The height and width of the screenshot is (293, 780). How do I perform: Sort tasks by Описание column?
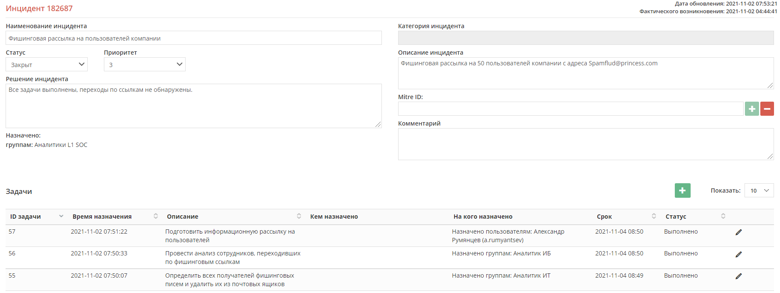click(299, 216)
